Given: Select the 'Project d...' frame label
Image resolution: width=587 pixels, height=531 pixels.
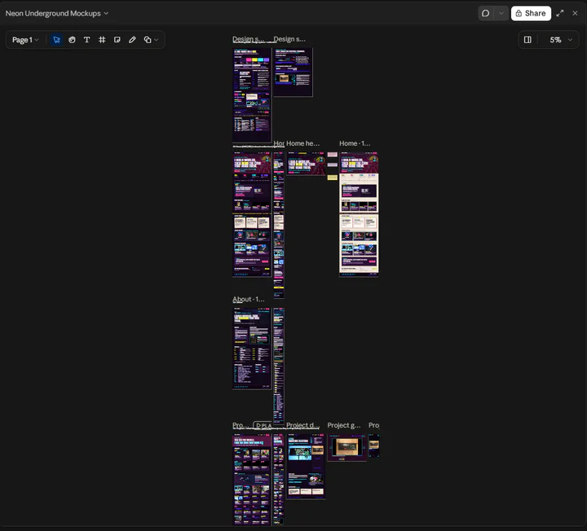Looking at the screenshot, I should coord(302,425).
